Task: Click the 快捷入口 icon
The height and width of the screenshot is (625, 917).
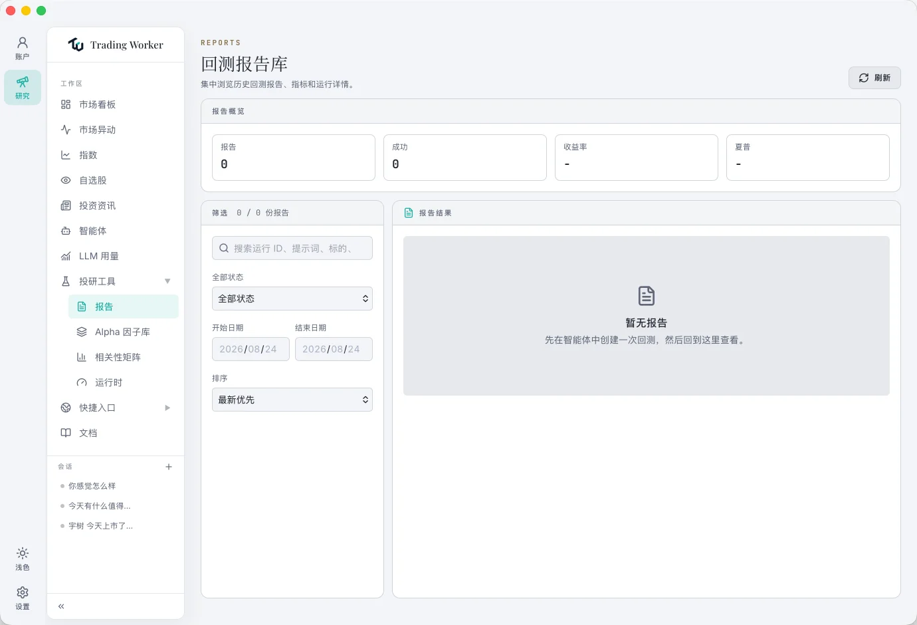Action: point(66,408)
